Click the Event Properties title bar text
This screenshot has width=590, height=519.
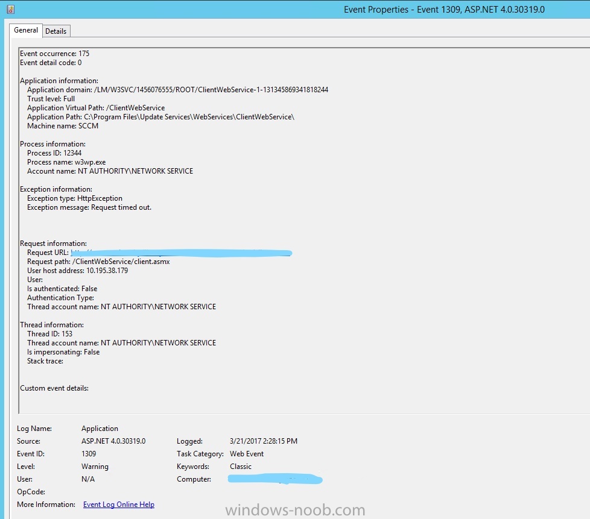point(444,10)
